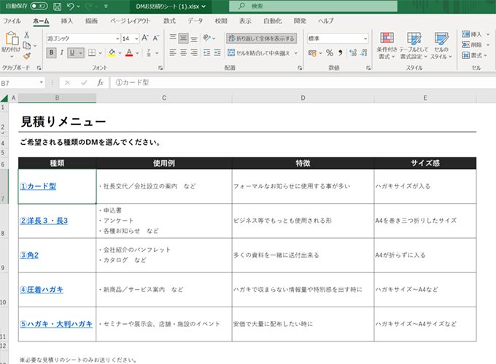Open the ④圧着ハガキ link

(43, 289)
